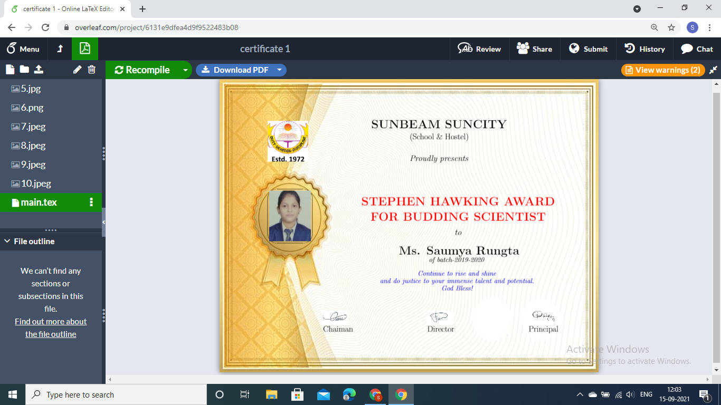Open the Review panel
The image size is (721, 405).
pyautogui.click(x=479, y=49)
